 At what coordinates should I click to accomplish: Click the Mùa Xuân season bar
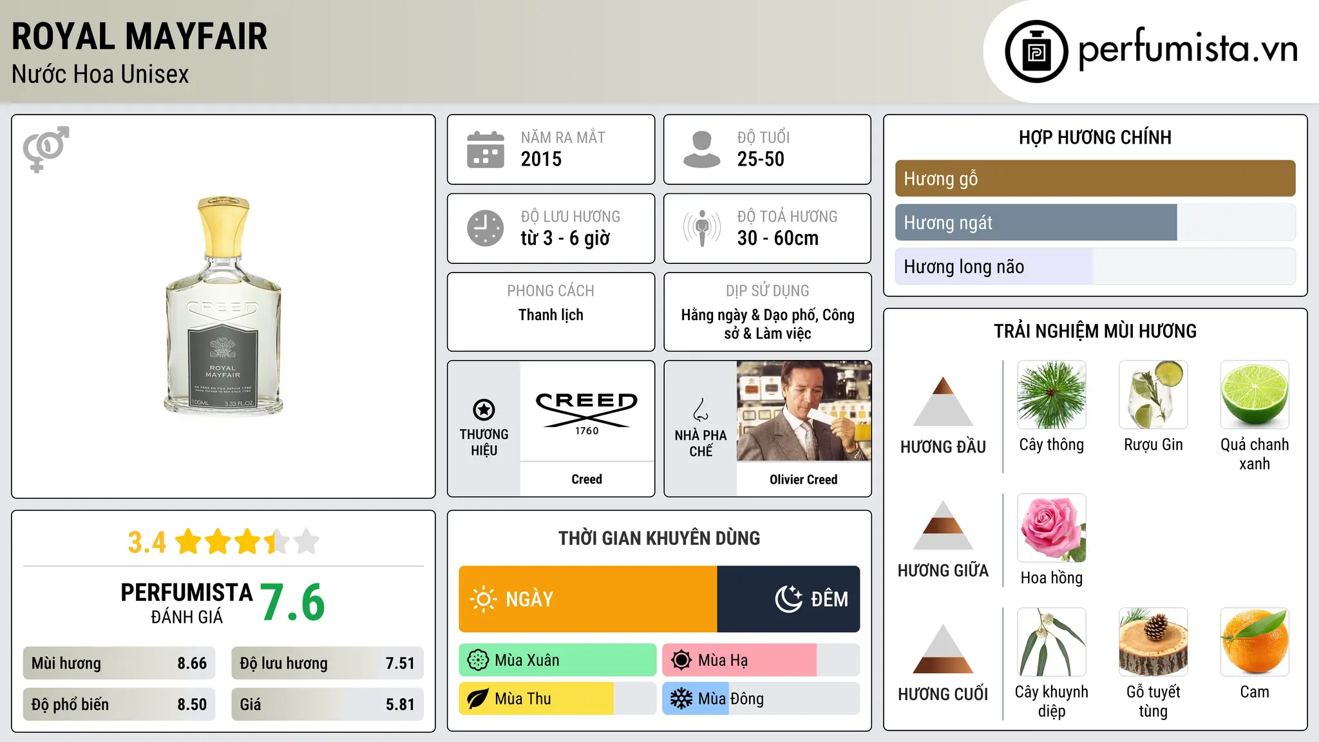pyautogui.click(x=558, y=660)
